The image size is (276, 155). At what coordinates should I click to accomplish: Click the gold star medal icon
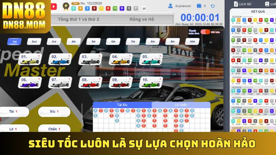66,6
